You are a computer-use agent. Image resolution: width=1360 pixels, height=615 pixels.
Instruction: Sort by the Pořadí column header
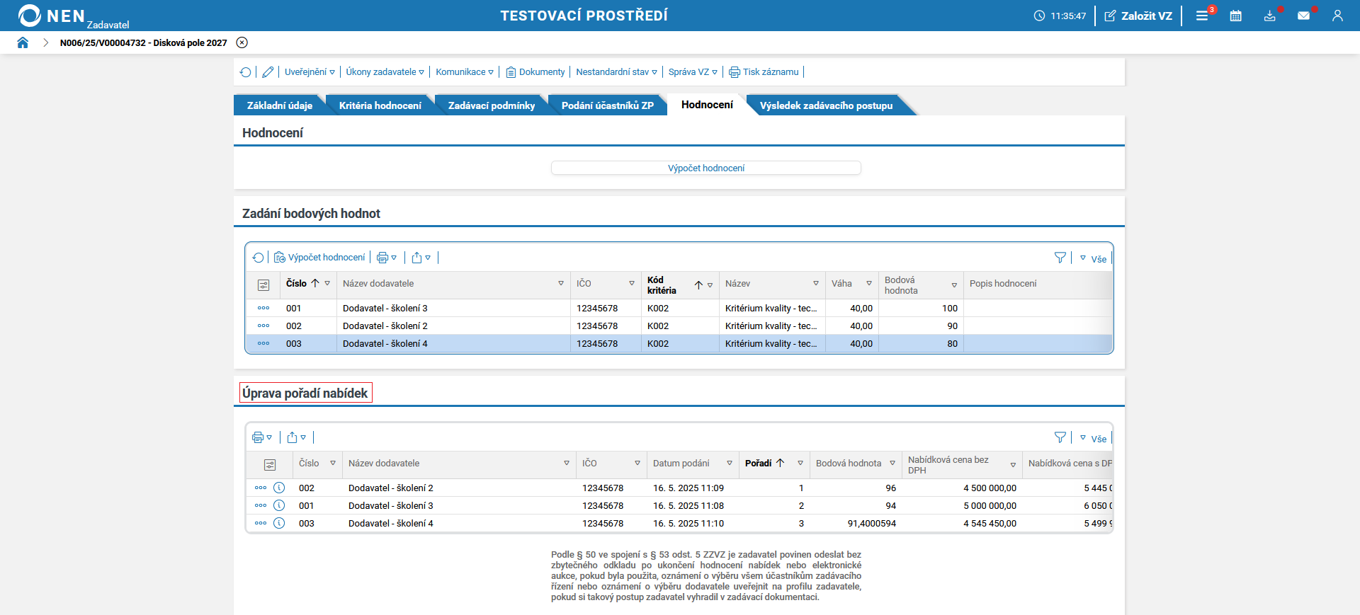click(x=759, y=464)
